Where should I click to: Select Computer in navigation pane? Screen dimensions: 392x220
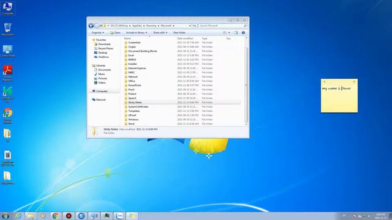100,91
